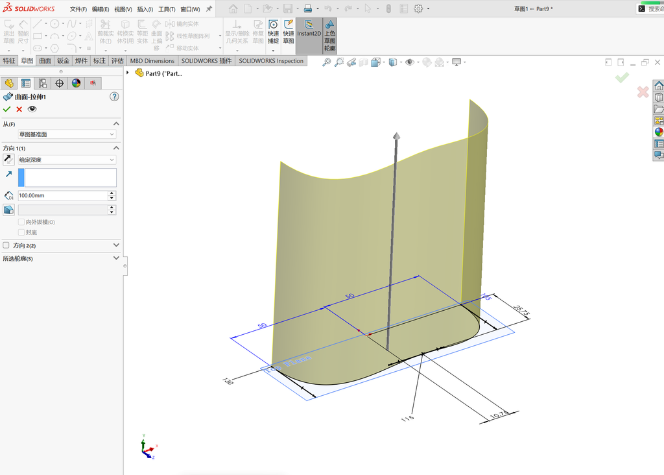Open ConfigurationManager tab icon
The image size is (664, 475).
pyautogui.click(x=42, y=83)
